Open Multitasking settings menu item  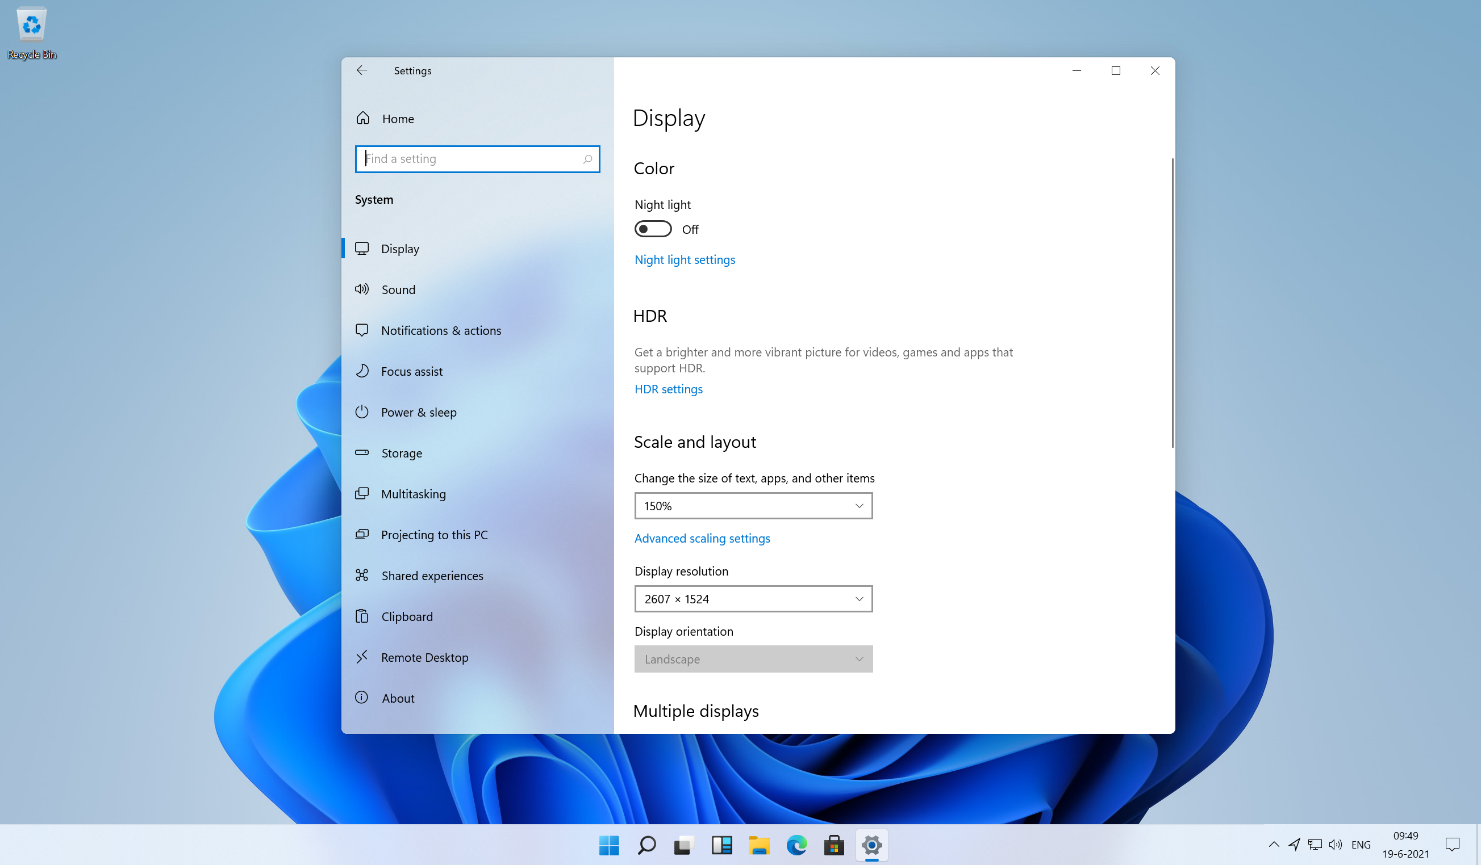[x=413, y=493]
